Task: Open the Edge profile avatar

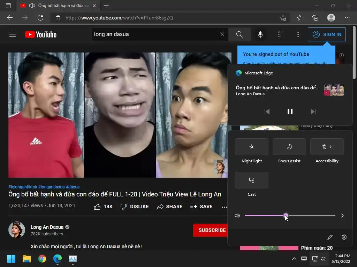Action: pos(331,18)
